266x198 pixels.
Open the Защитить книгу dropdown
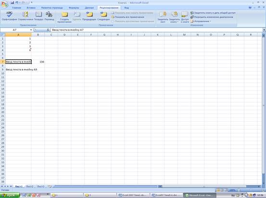pos(174,17)
